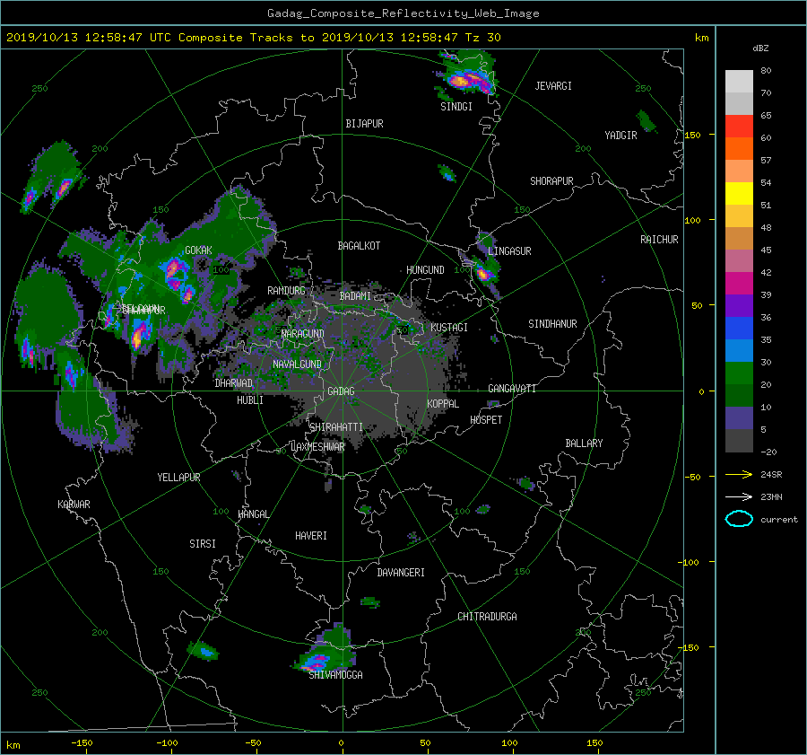Click the white 23MN arrow legend icon
The width and height of the screenshot is (807, 755).
click(739, 496)
